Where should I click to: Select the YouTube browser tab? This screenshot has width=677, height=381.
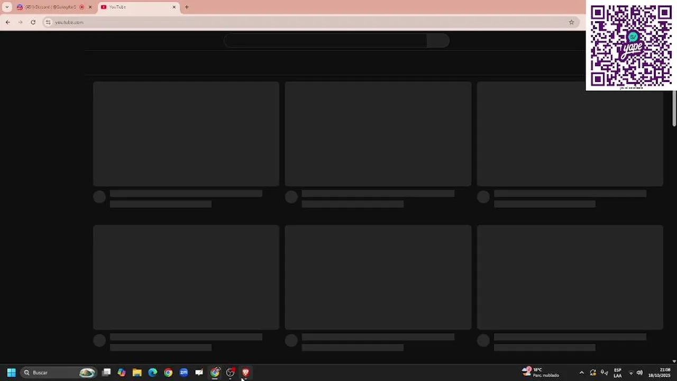139,7
